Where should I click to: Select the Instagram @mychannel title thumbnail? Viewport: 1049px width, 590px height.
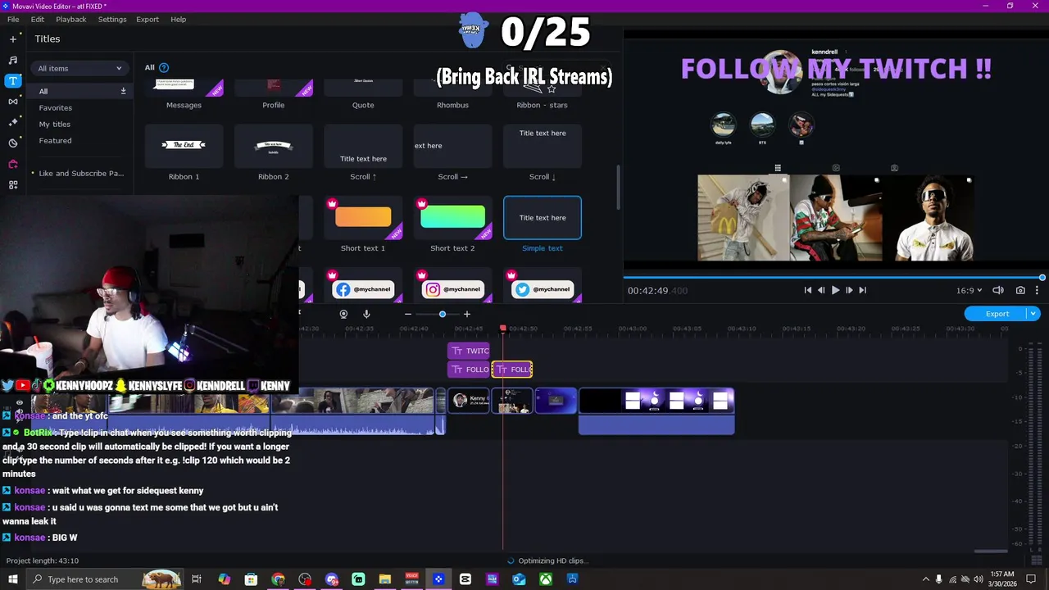(x=452, y=285)
